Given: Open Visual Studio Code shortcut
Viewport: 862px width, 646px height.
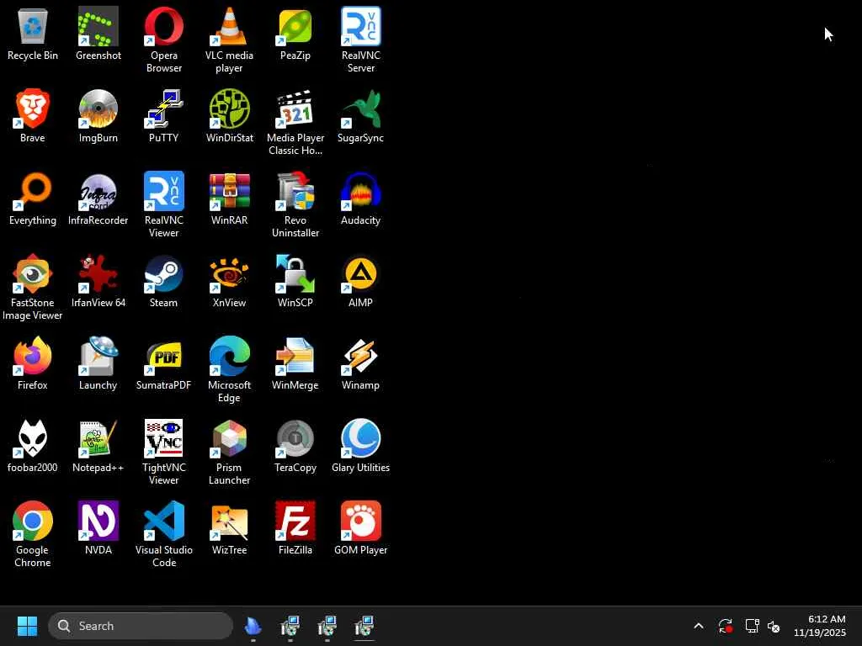Looking at the screenshot, I should coord(164,534).
